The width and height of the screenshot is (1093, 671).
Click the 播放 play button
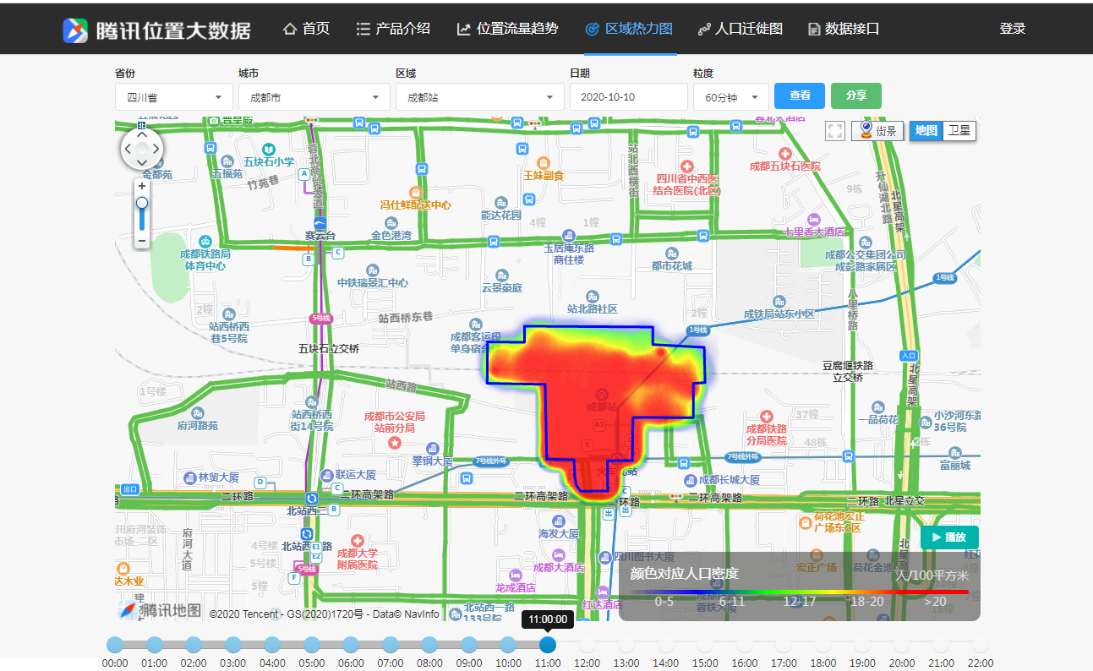pos(949,537)
